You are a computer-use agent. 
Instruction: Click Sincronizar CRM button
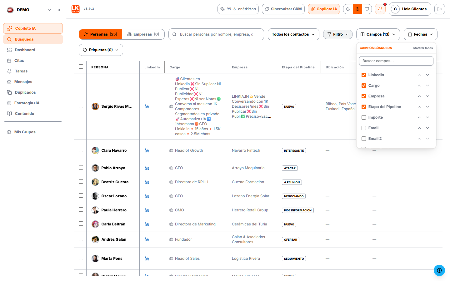pyautogui.click(x=283, y=9)
